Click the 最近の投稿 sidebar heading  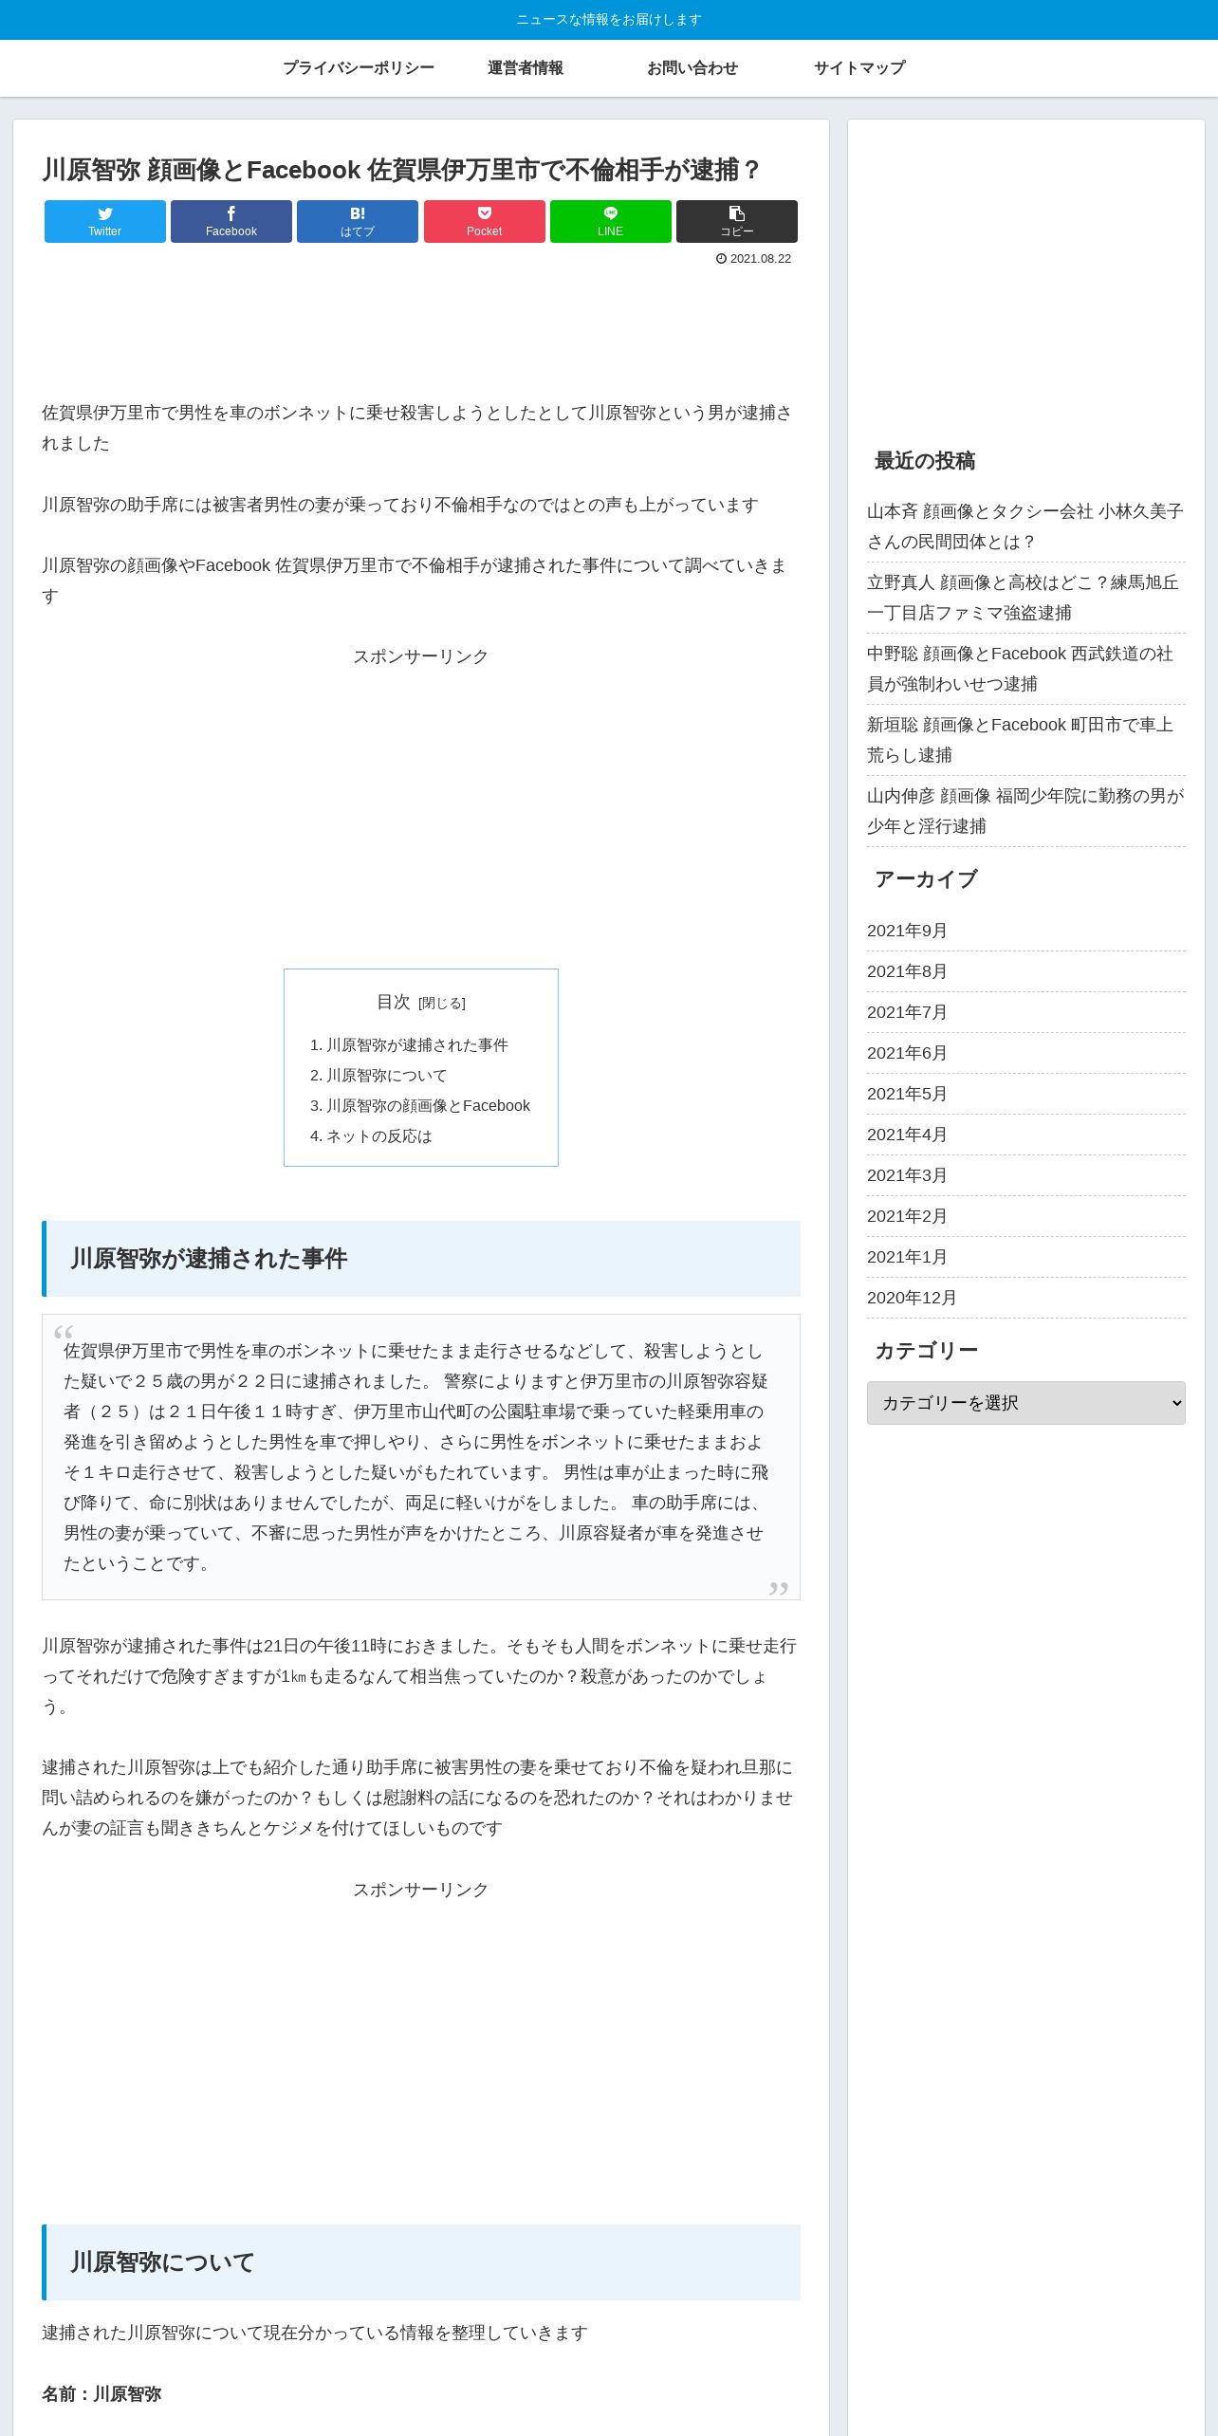[x=925, y=461]
